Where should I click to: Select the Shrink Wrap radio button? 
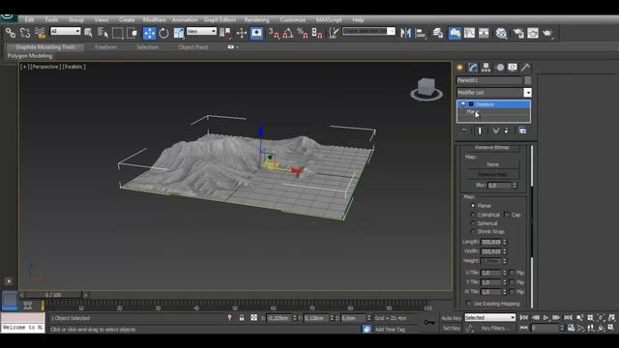[473, 232]
